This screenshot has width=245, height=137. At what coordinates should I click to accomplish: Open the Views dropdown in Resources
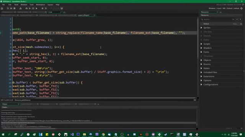point(235,24)
